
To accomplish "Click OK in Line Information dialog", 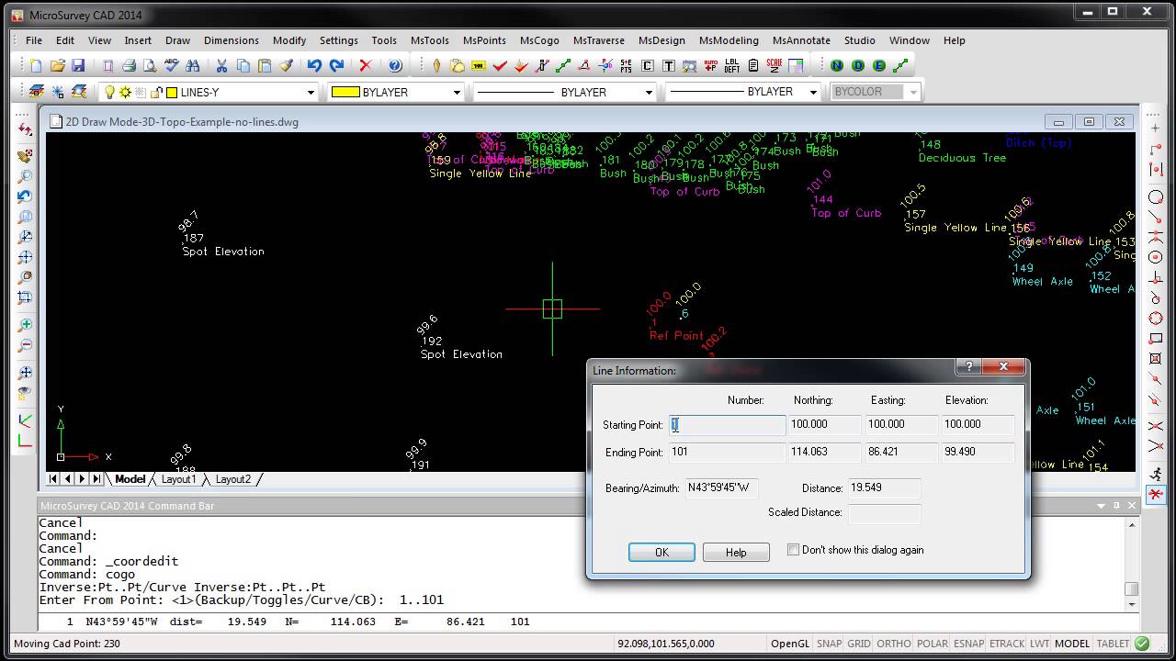I will tap(661, 552).
